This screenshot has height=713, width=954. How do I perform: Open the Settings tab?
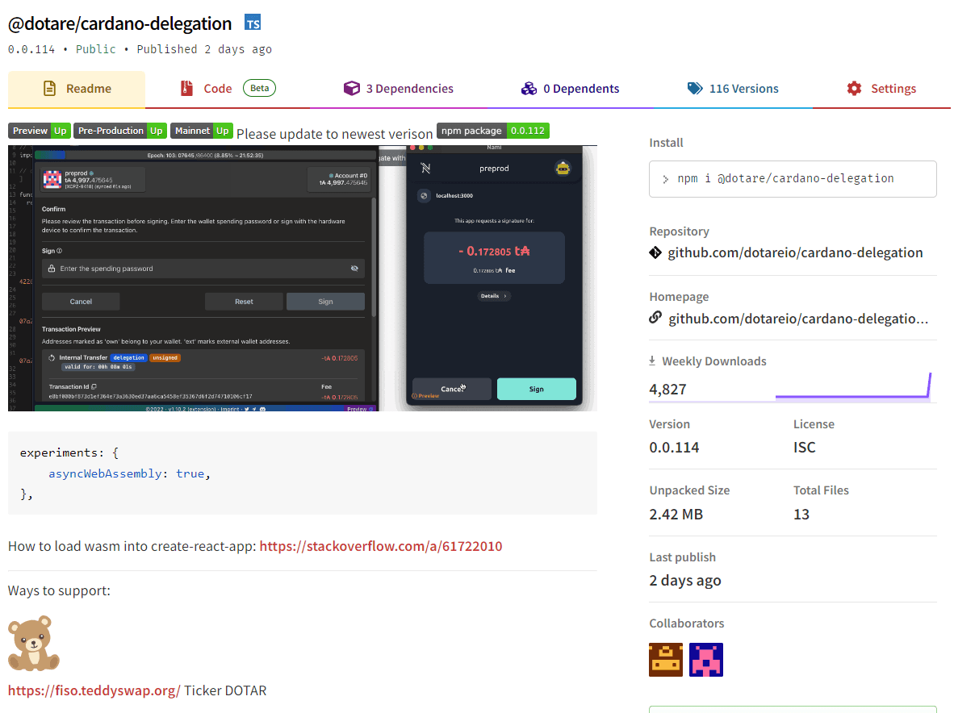point(881,89)
